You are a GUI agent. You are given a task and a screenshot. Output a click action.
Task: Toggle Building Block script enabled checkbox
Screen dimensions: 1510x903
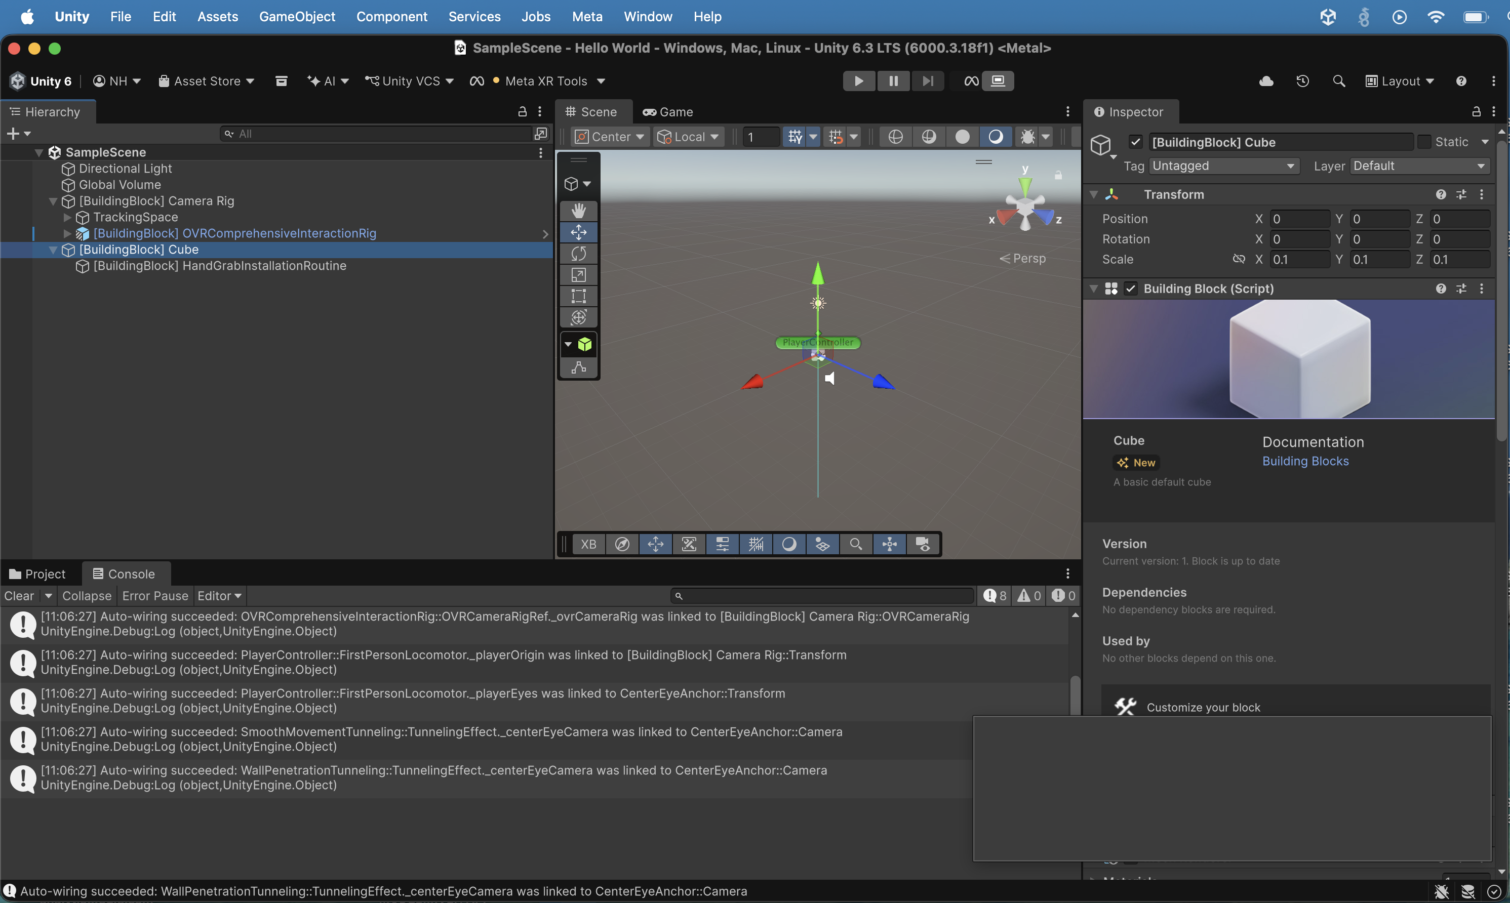[x=1131, y=289]
